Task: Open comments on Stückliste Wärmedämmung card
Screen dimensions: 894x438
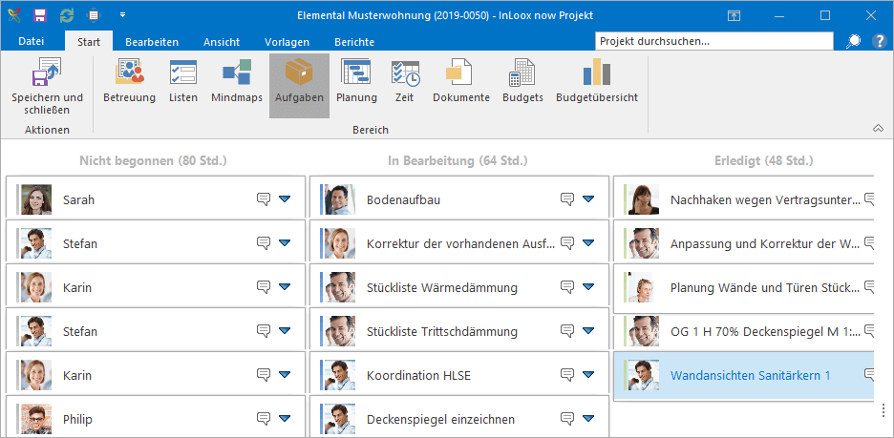Action: click(x=566, y=286)
